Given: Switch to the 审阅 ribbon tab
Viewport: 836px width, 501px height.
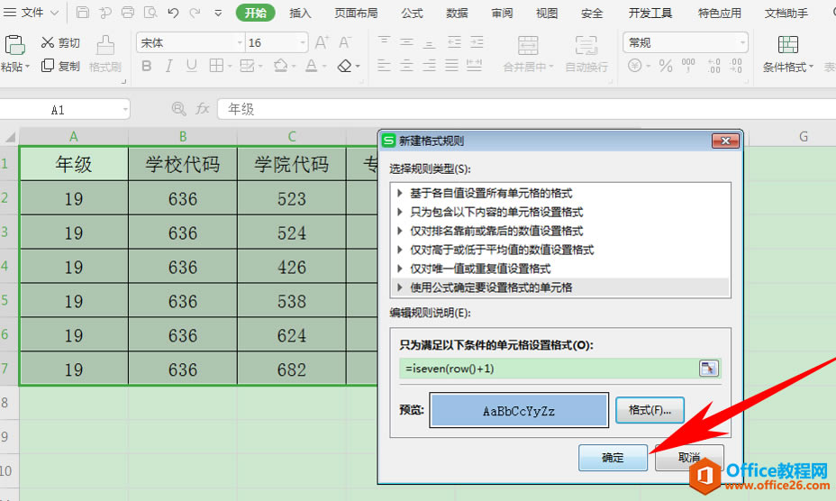Looking at the screenshot, I should (502, 13).
